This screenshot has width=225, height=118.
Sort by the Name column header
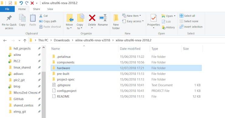pyautogui.click(x=56, y=49)
